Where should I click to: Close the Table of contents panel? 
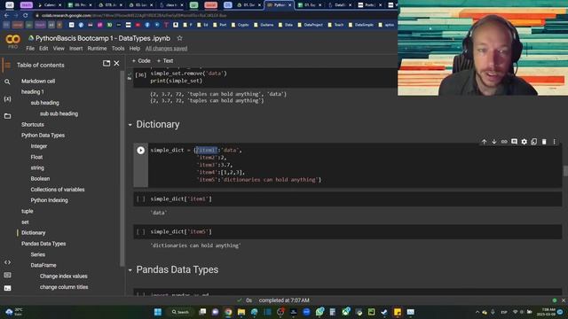[x=116, y=63]
